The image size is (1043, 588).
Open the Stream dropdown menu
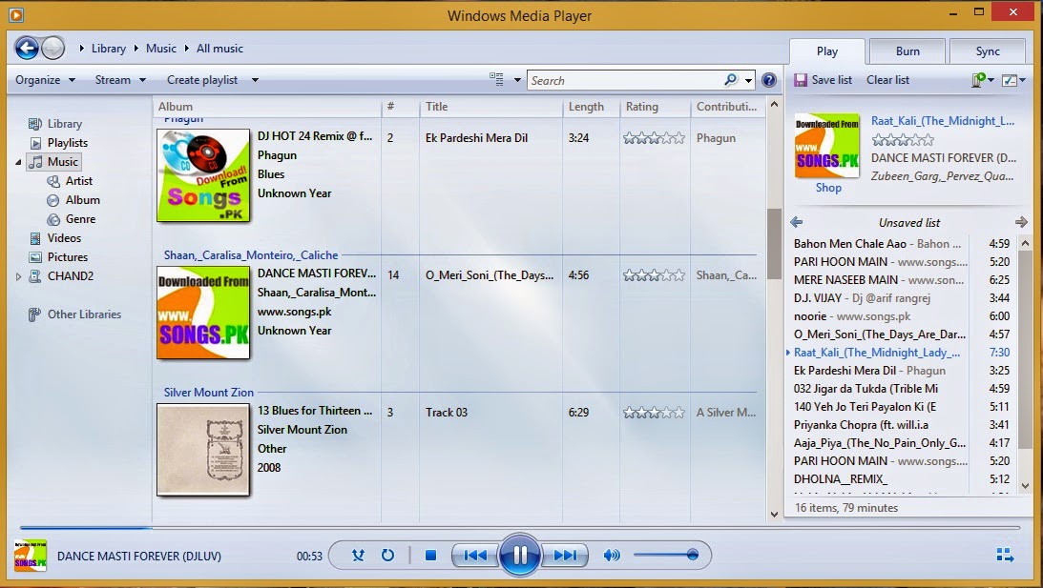pos(120,80)
